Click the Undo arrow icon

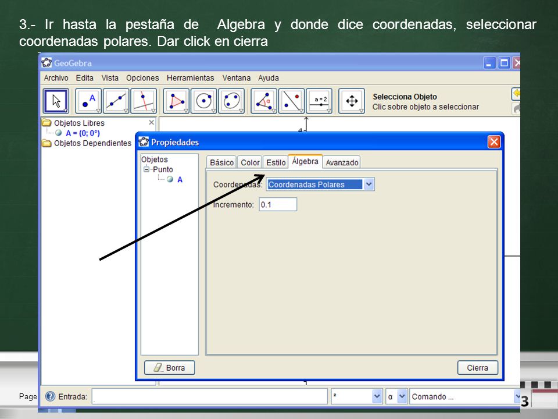tap(516, 94)
